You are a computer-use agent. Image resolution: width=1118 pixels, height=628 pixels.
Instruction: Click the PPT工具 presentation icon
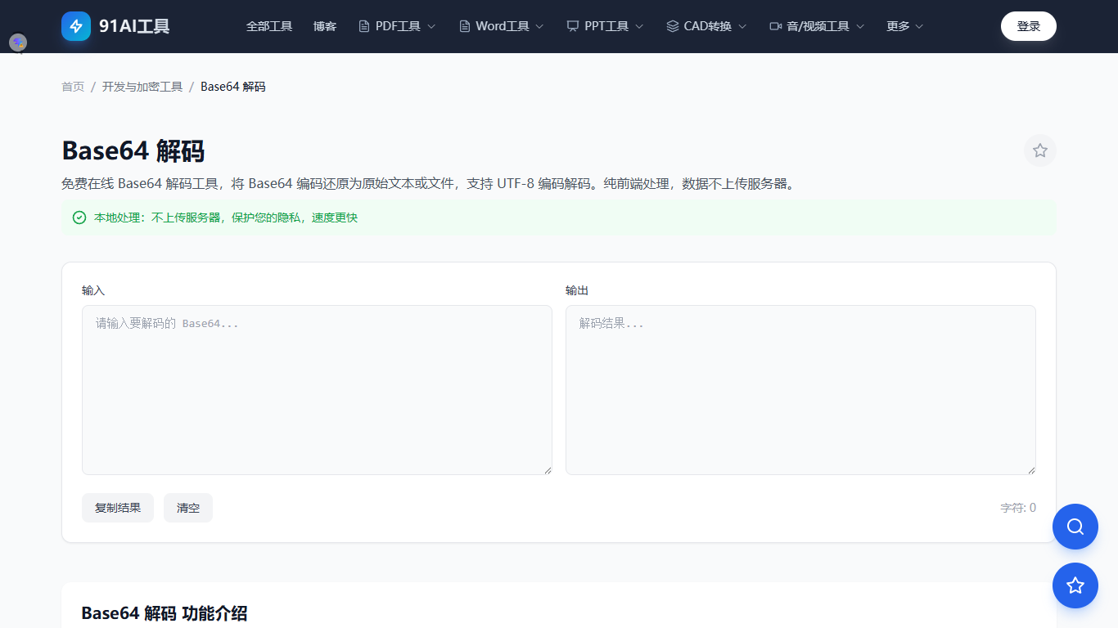click(x=573, y=26)
